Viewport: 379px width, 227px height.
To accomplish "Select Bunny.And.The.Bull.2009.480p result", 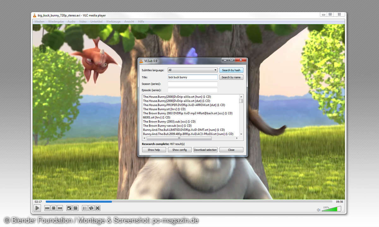I will (188, 134).
